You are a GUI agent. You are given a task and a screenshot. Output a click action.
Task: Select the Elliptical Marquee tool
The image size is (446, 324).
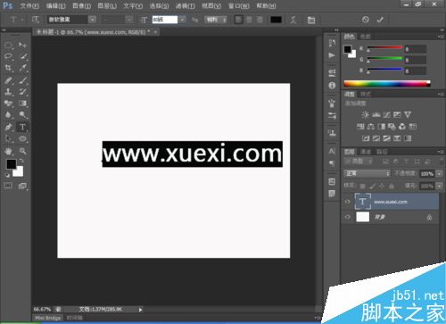8,46
